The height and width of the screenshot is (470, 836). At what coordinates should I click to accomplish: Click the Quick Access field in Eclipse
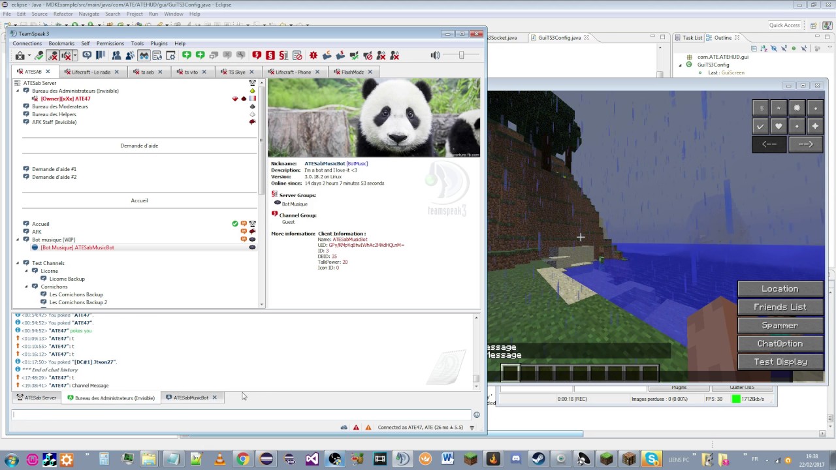pos(784,25)
